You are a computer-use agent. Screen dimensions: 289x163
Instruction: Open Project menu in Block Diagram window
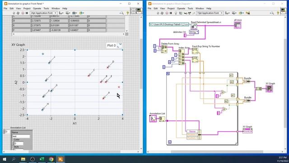point(171,9)
